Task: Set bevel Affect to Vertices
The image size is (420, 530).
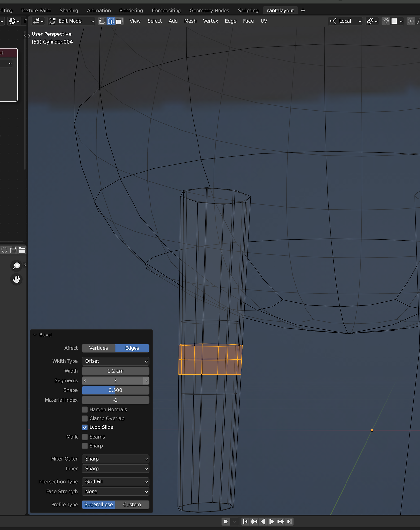Action: click(98, 348)
